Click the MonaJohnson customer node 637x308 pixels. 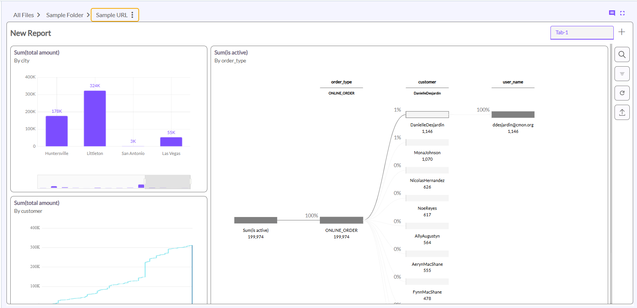(x=427, y=142)
